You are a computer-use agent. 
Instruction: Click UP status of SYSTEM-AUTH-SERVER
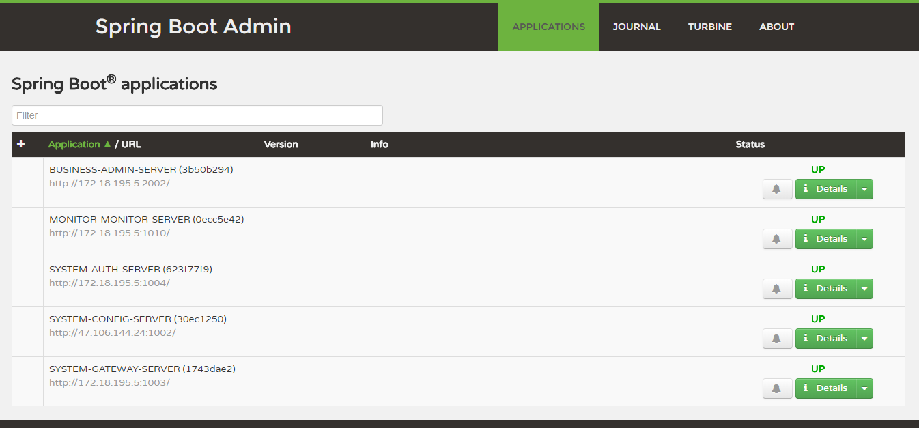coord(818,269)
